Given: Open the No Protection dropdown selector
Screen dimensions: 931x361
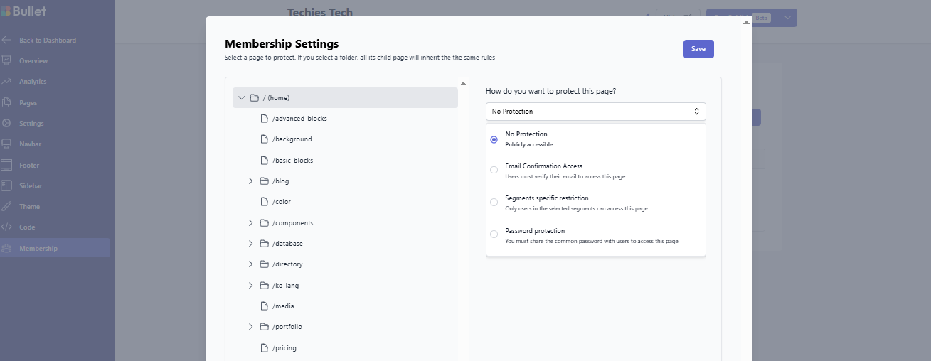Looking at the screenshot, I should pyautogui.click(x=595, y=112).
